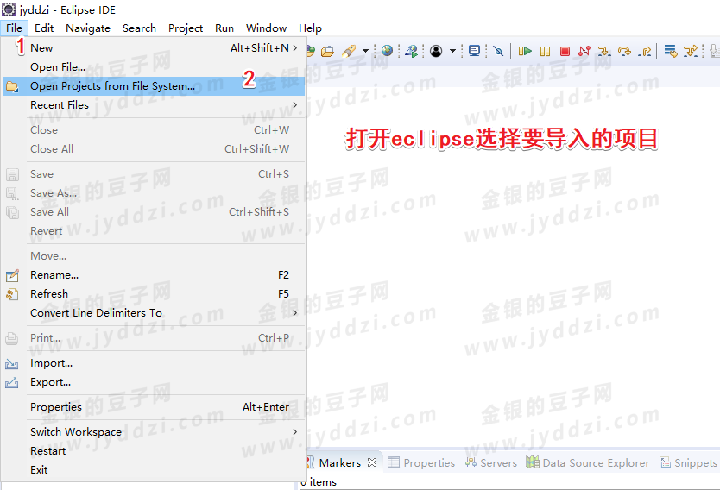Select Open Projects from File System...
Image resolution: width=720 pixels, height=490 pixels.
coord(154,86)
